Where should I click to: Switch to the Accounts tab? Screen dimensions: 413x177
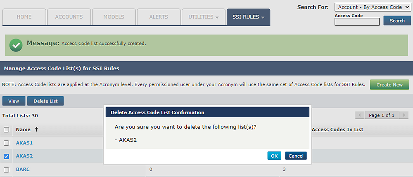(69, 17)
